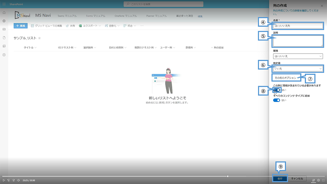This screenshot has width=327, height=184.
Task: Open 選択肢列 column header menu
Action: [90, 47]
